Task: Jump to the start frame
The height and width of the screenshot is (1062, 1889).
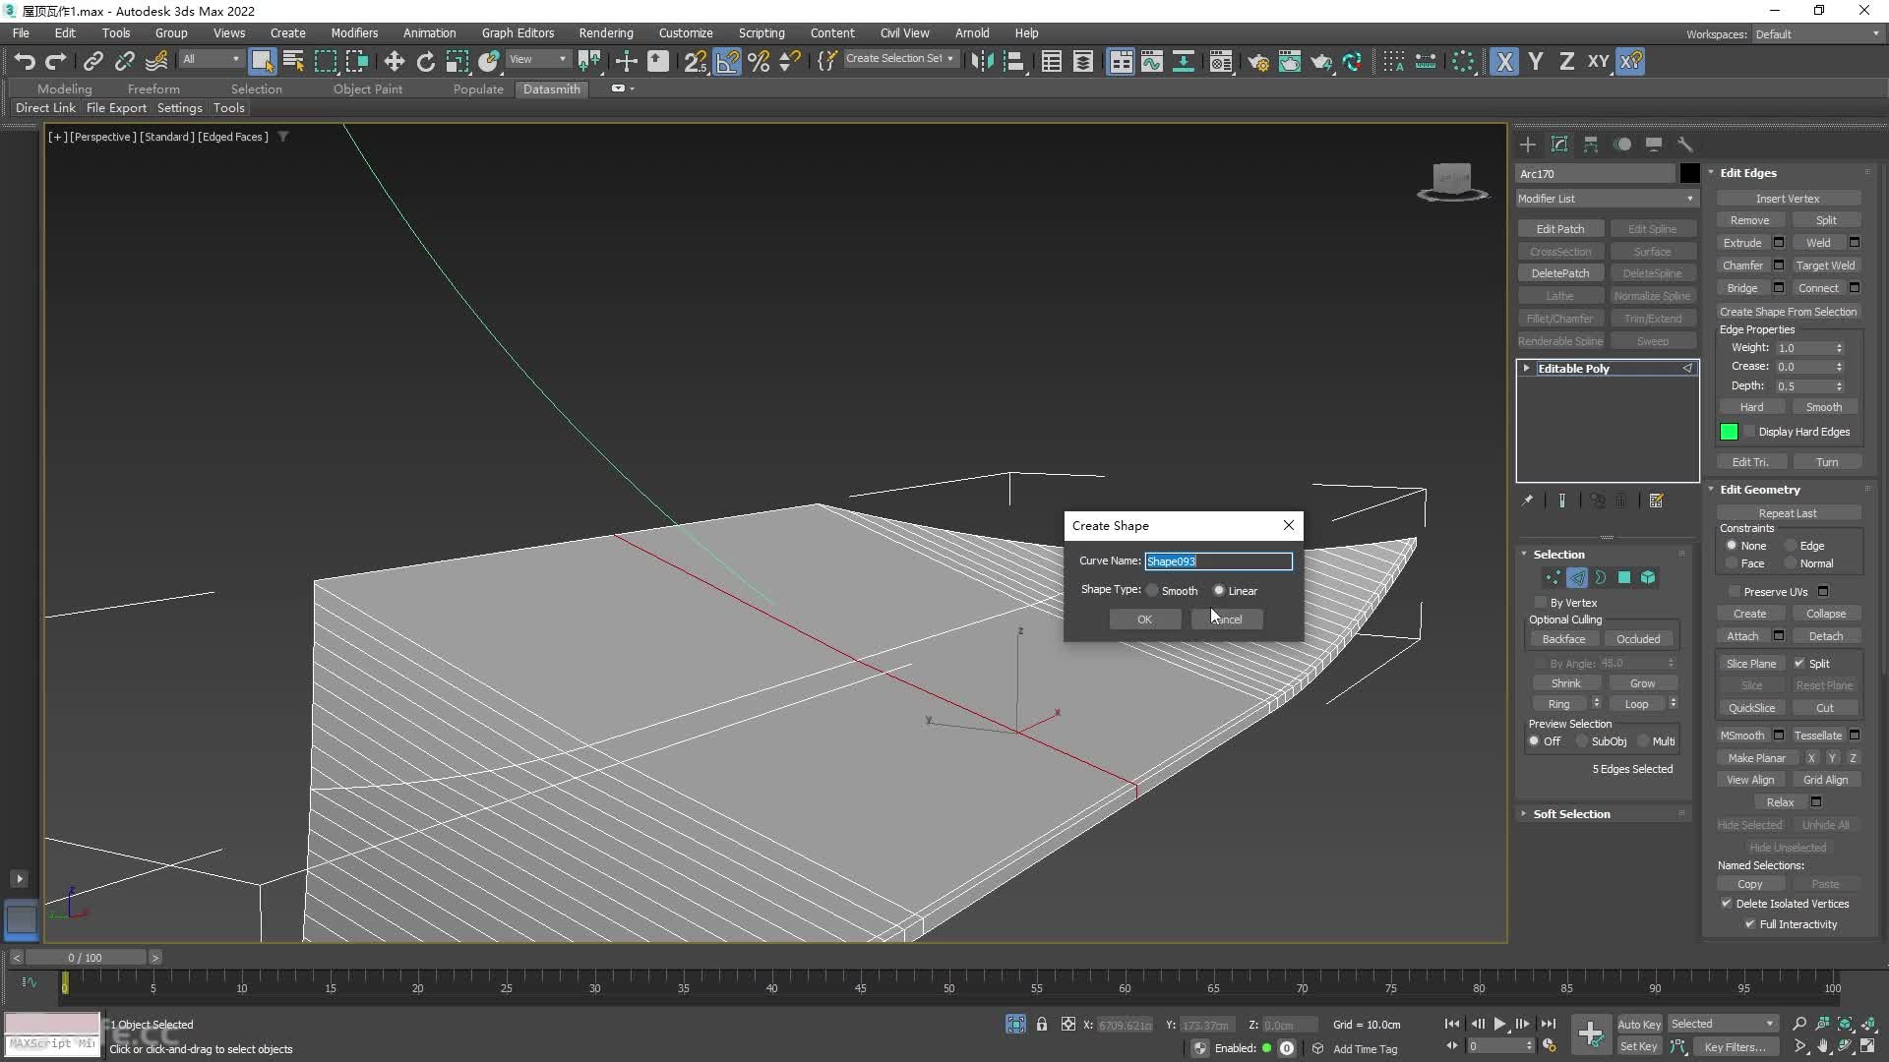Action: pos(1452,1024)
